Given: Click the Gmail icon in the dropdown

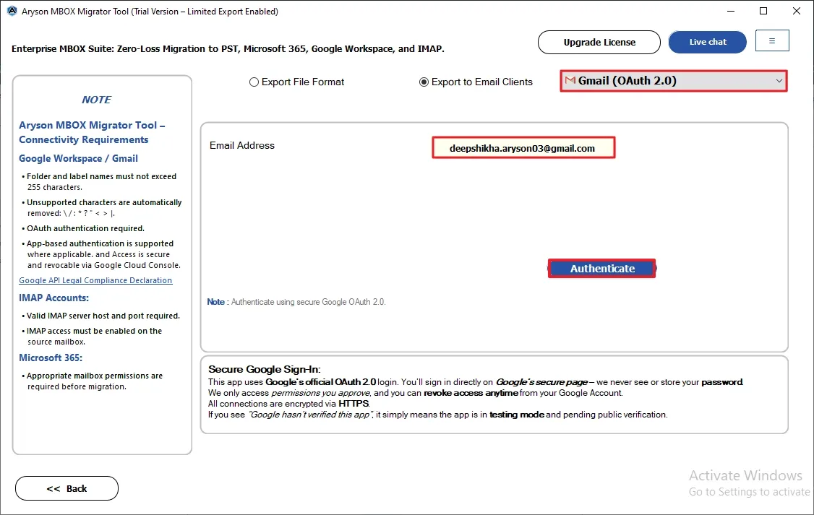Looking at the screenshot, I should pos(570,80).
